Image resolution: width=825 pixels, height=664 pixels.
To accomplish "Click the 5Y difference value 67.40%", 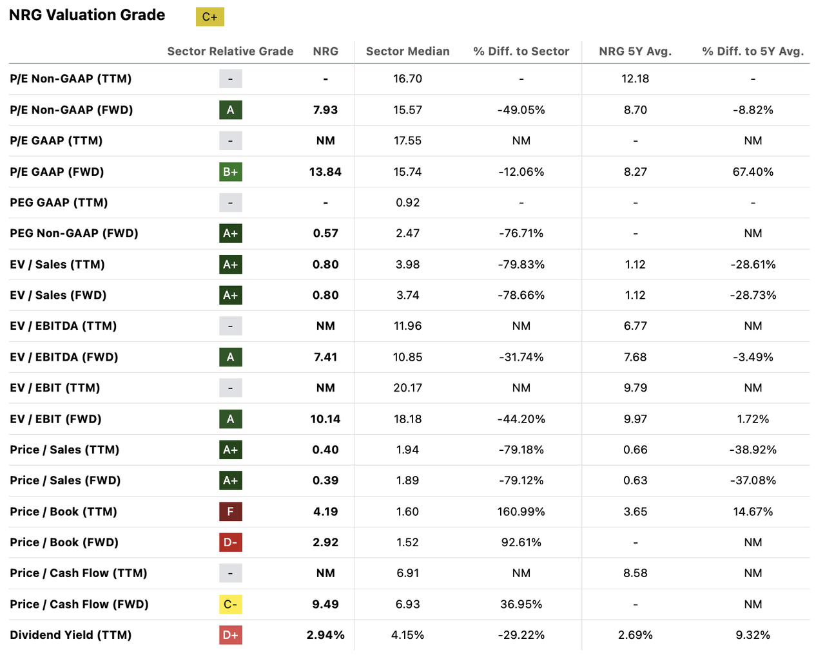I will (x=753, y=172).
